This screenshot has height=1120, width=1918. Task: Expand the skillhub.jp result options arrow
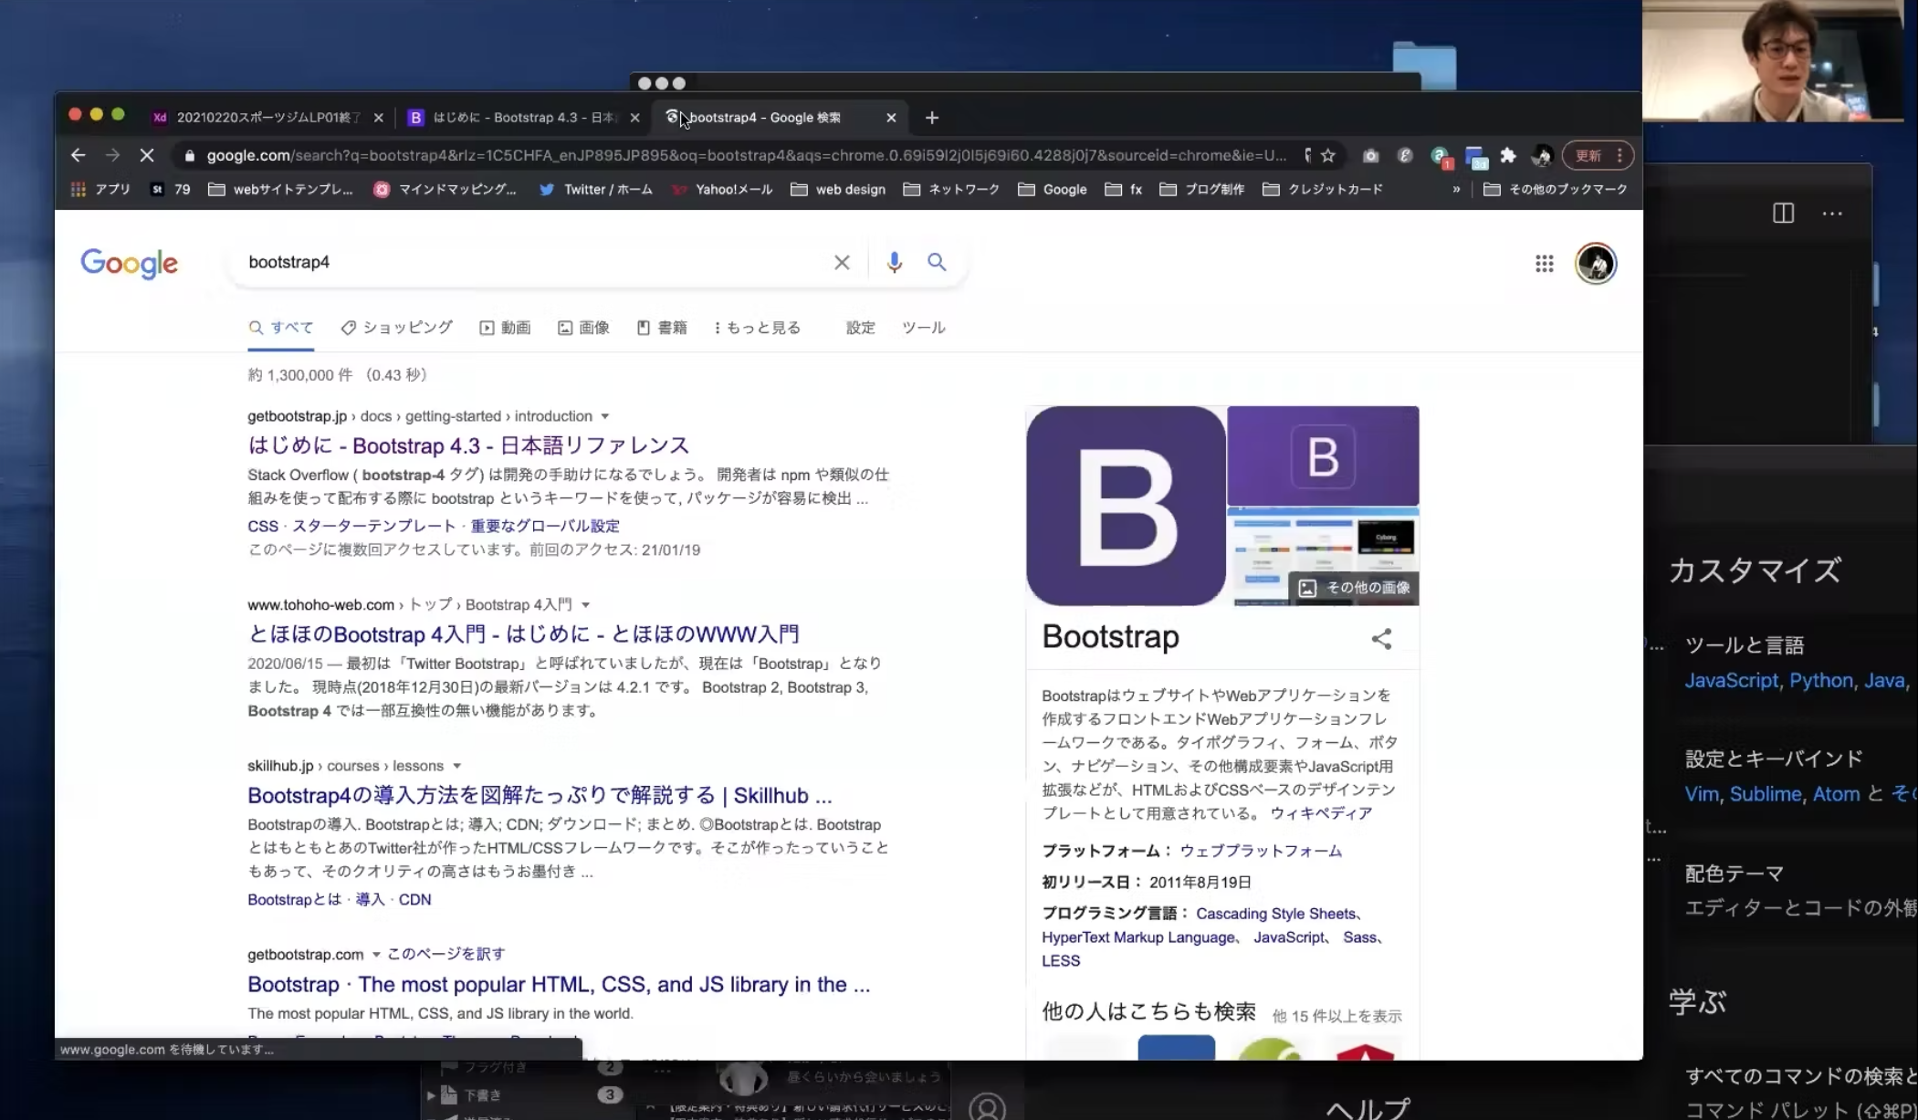pyautogui.click(x=456, y=766)
